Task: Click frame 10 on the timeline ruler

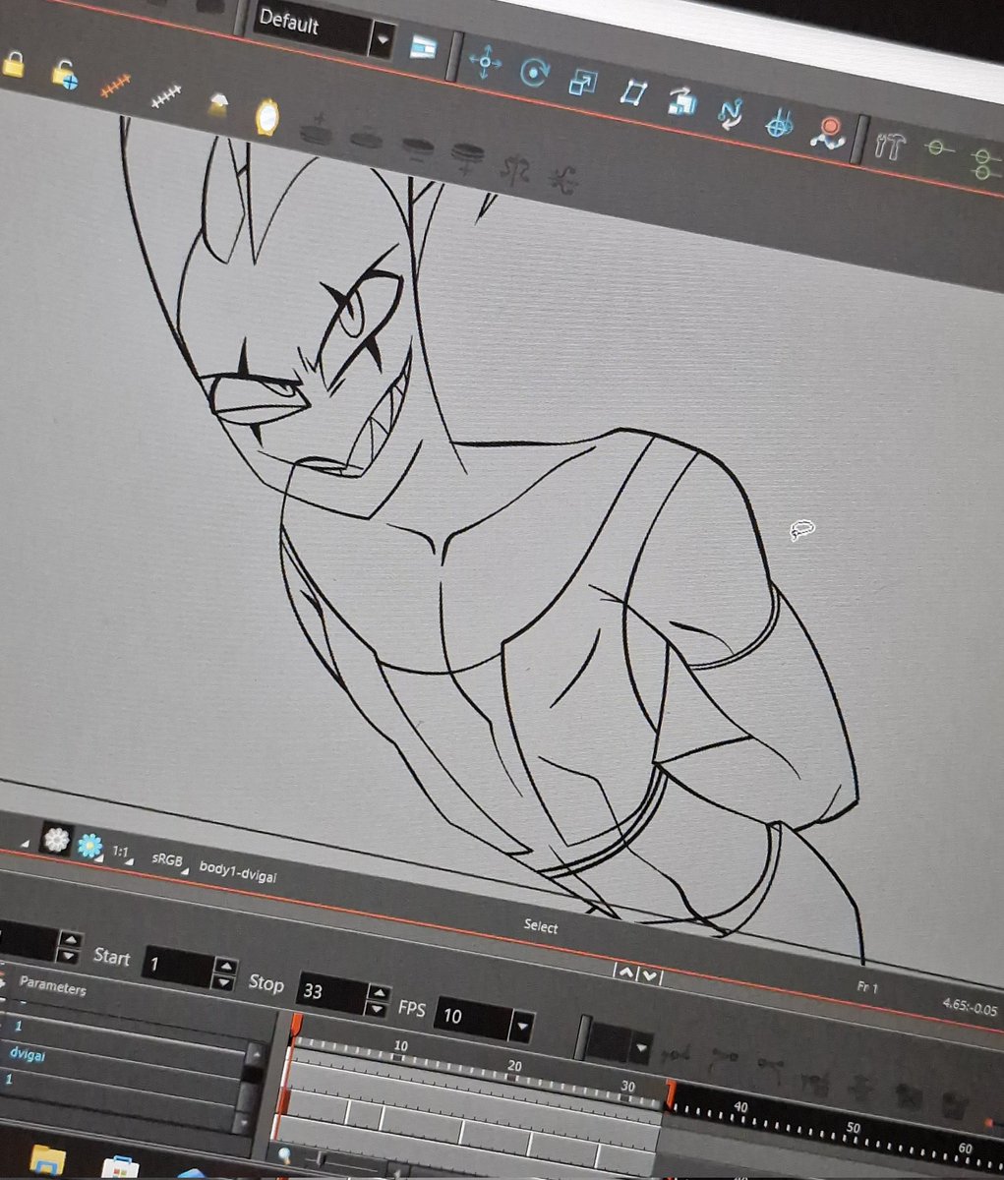Action: [400, 1045]
